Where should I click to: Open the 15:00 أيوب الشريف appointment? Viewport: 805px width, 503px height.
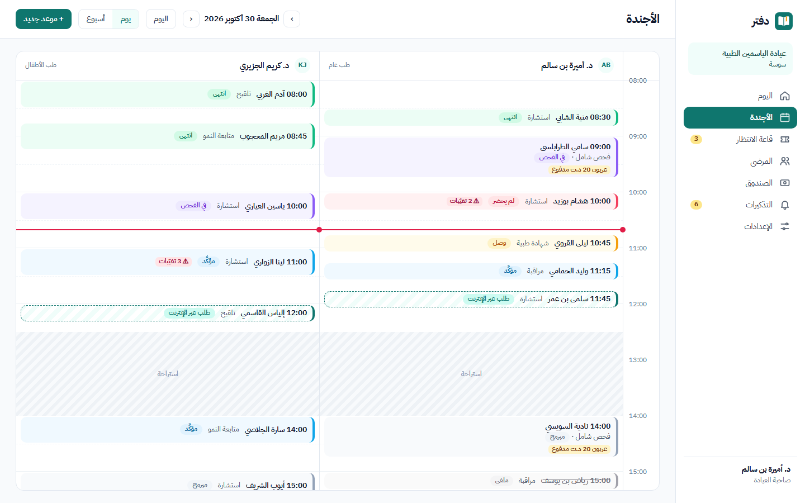pos(168,482)
